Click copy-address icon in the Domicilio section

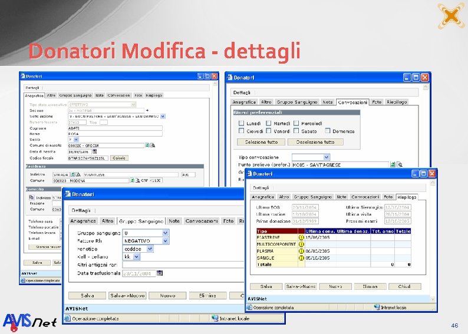click(x=32, y=197)
